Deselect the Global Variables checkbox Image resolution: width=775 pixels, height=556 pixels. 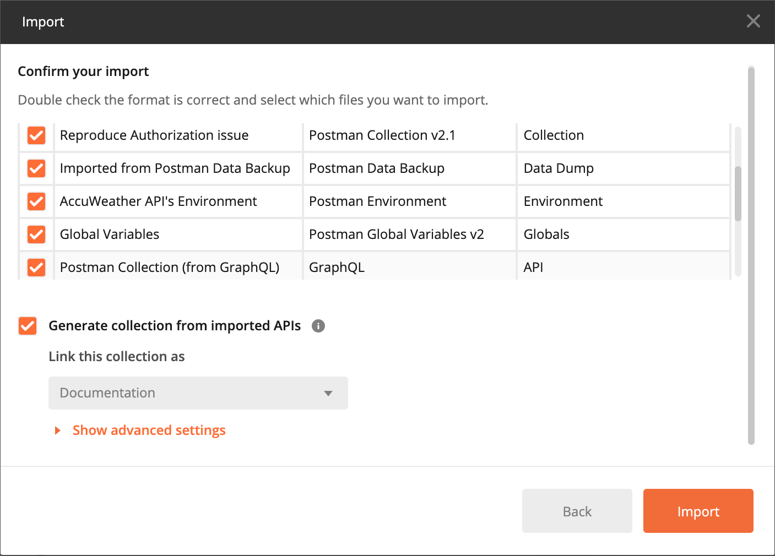[36, 235]
